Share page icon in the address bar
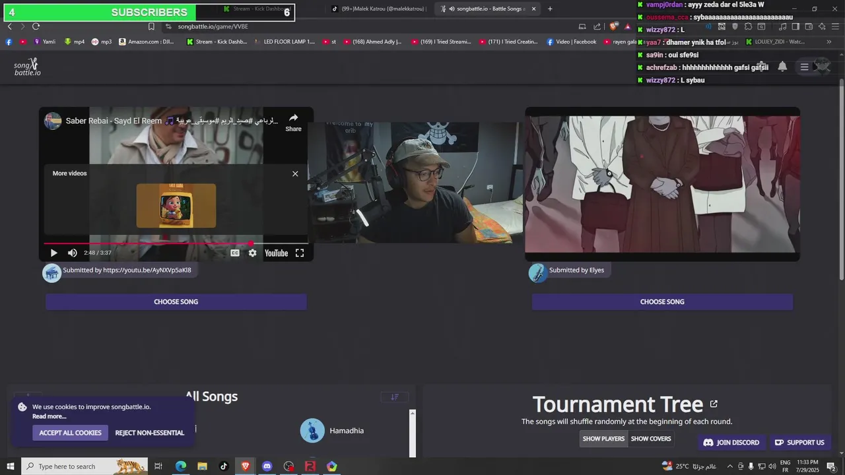 click(x=597, y=26)
